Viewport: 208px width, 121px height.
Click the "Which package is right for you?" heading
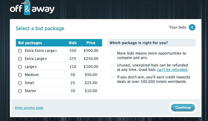point(139,43)
